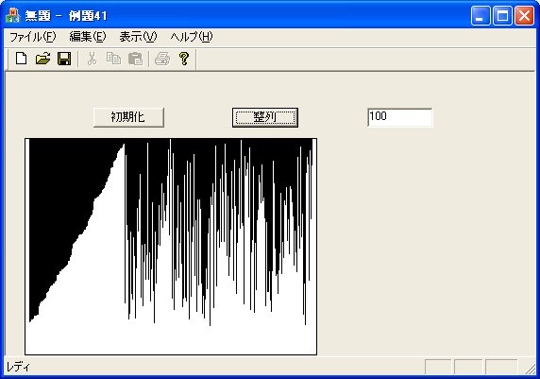Screen dimensions: 540x379
Task: Open a file with the folder icon
Action: [x=42, y=59]
